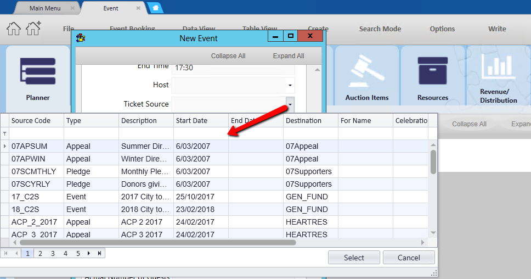Image resolution: width=531 pixels, height=279 pixels.
Task: Go to the next page arrow
Action: point(89,253)
